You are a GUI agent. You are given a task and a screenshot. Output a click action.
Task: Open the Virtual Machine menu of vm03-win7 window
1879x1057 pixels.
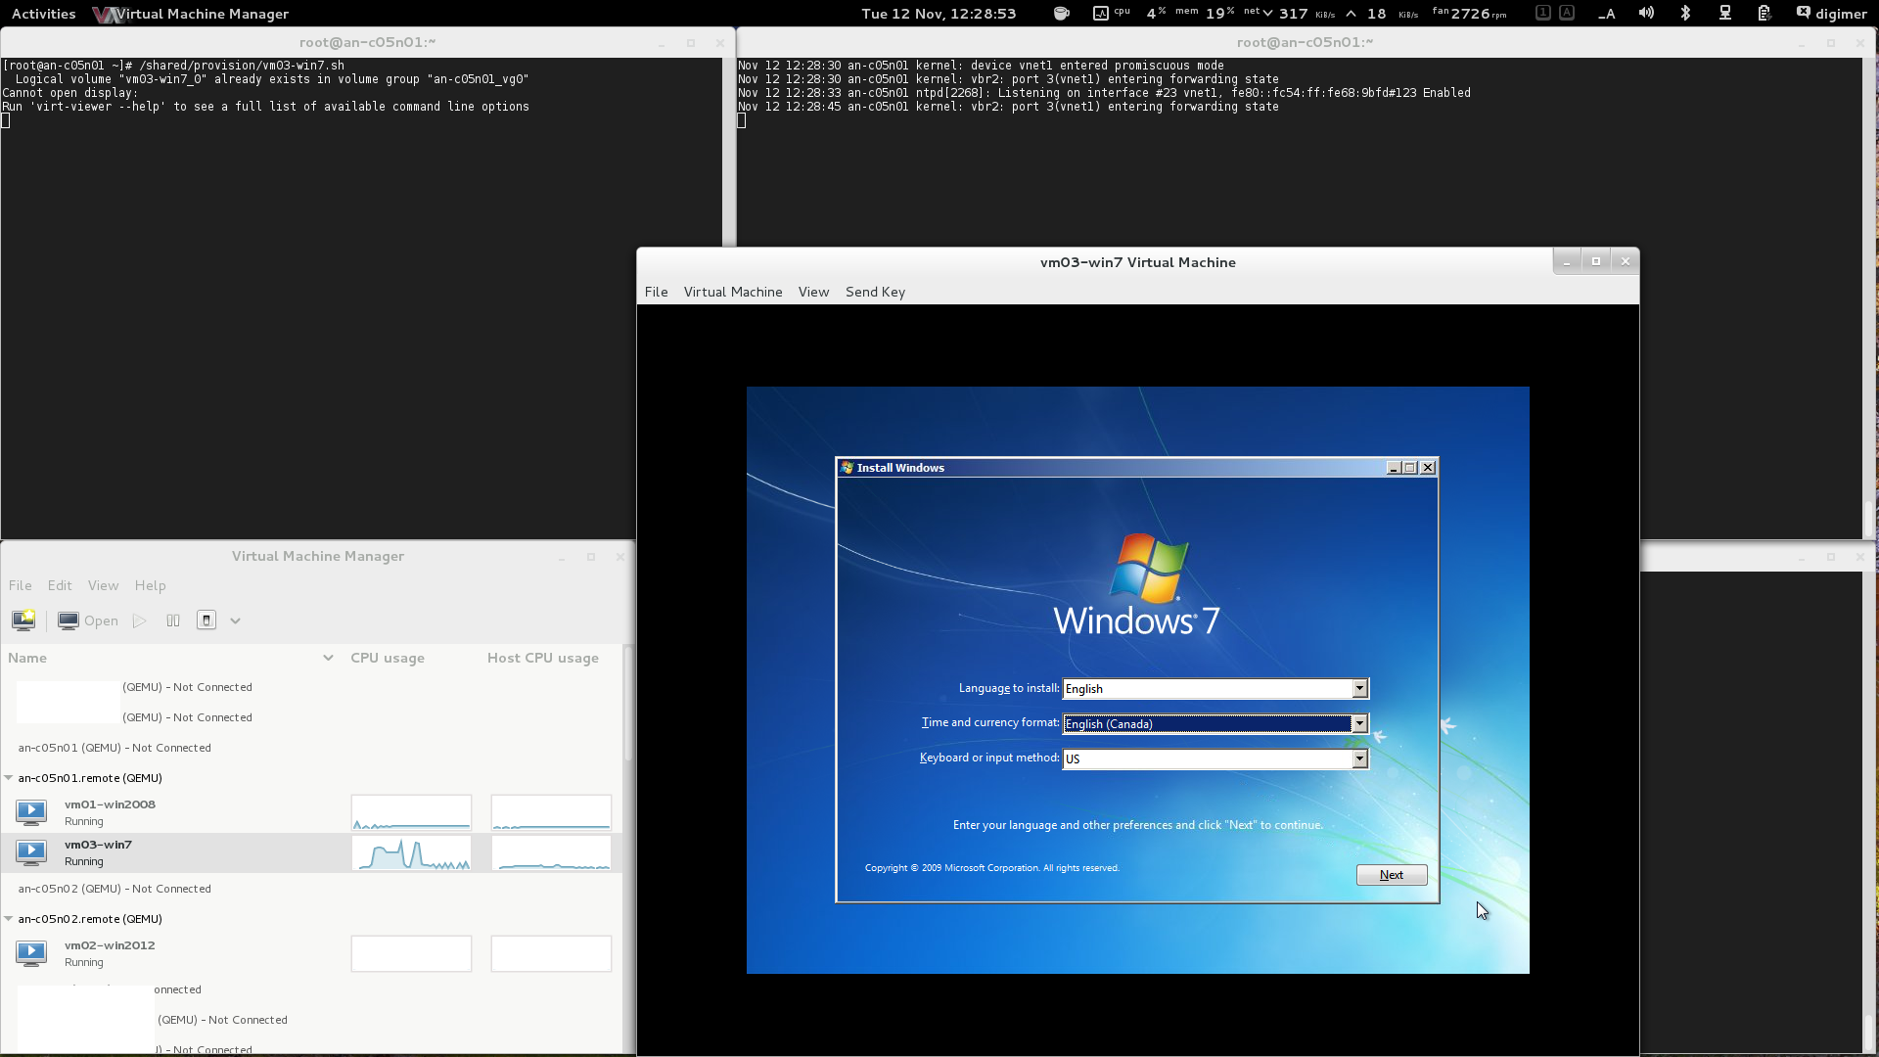point(733,292)
